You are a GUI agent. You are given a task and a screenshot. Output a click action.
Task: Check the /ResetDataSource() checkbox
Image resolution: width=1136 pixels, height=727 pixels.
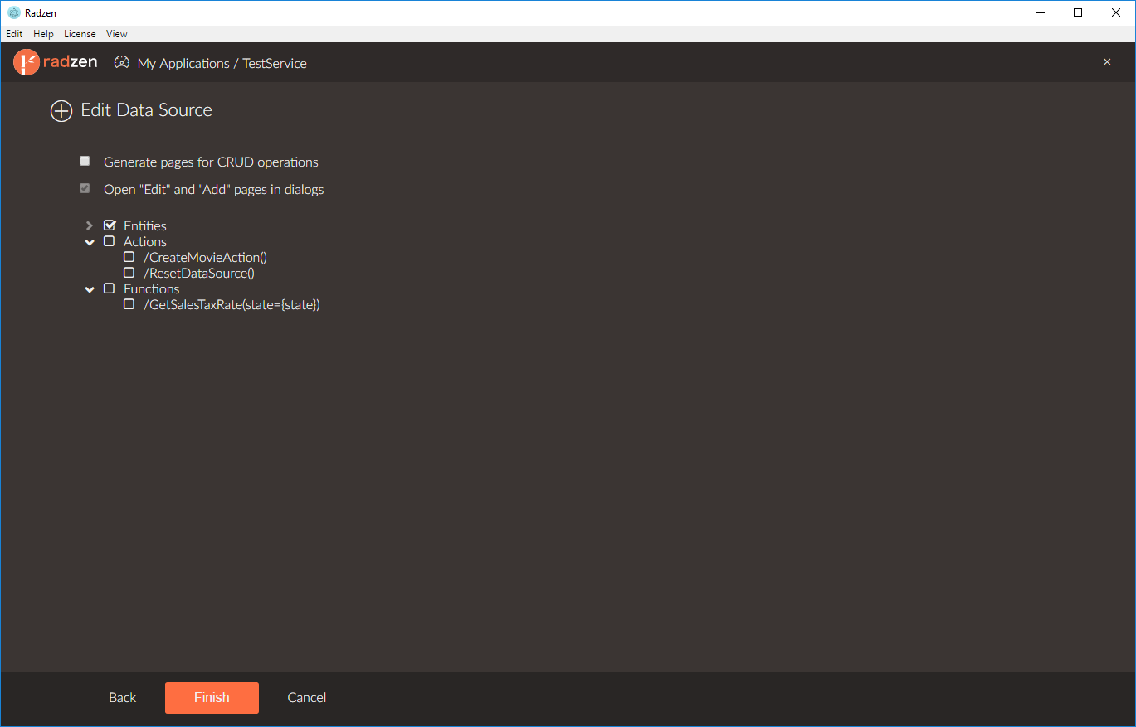129,273
